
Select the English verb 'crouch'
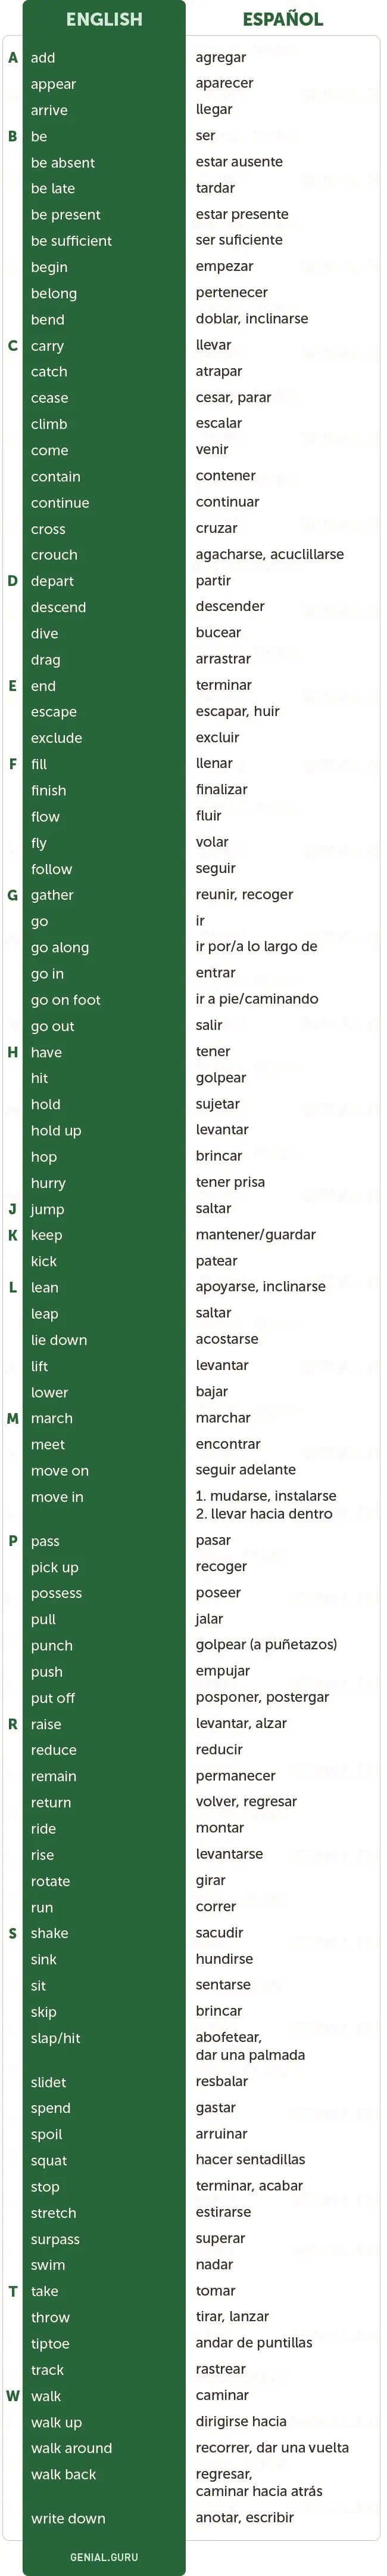coord(54,555)
